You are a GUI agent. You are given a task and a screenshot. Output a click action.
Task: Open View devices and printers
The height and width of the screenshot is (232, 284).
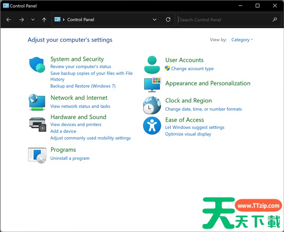pos(76,124)
